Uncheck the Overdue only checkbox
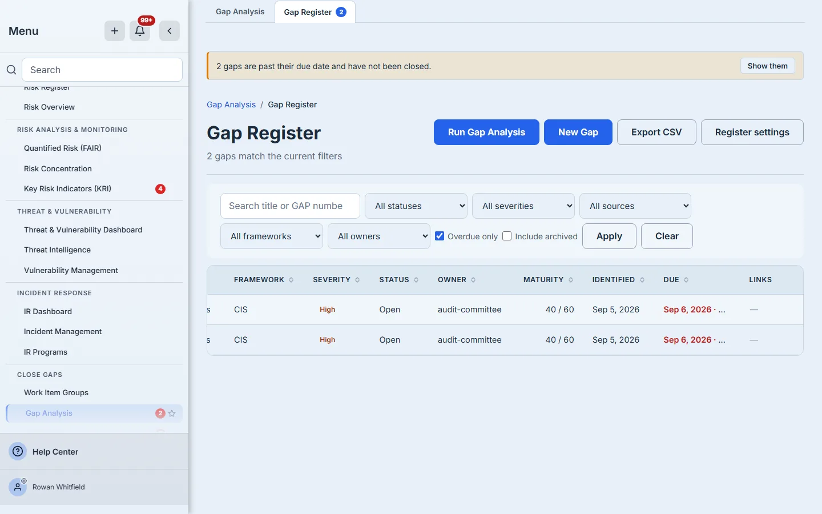The image size is (822, 514). tap(440, 236)
